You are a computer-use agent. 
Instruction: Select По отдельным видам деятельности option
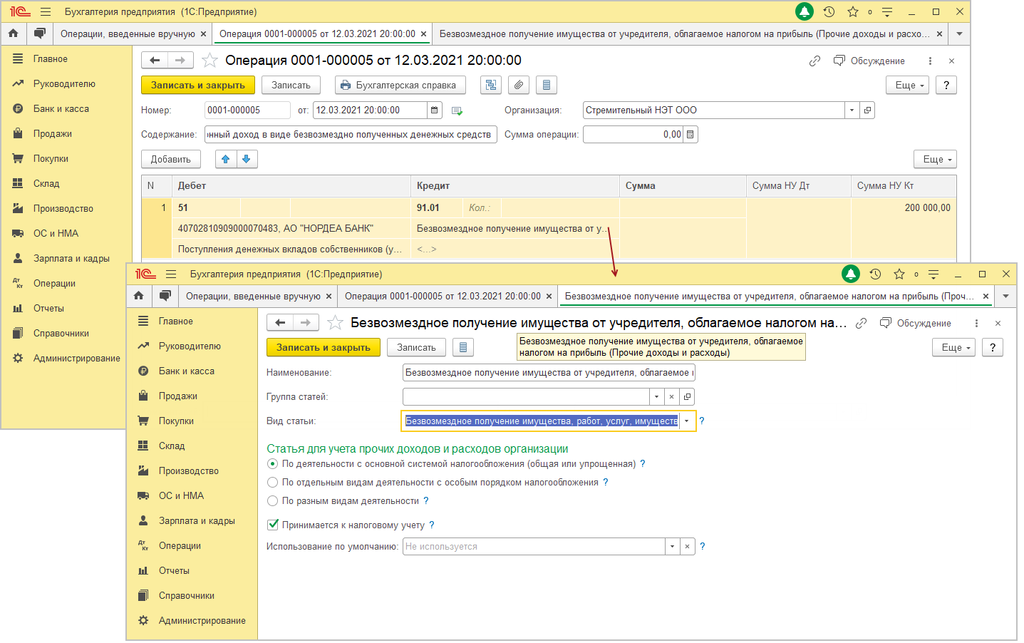click(272, 483)
